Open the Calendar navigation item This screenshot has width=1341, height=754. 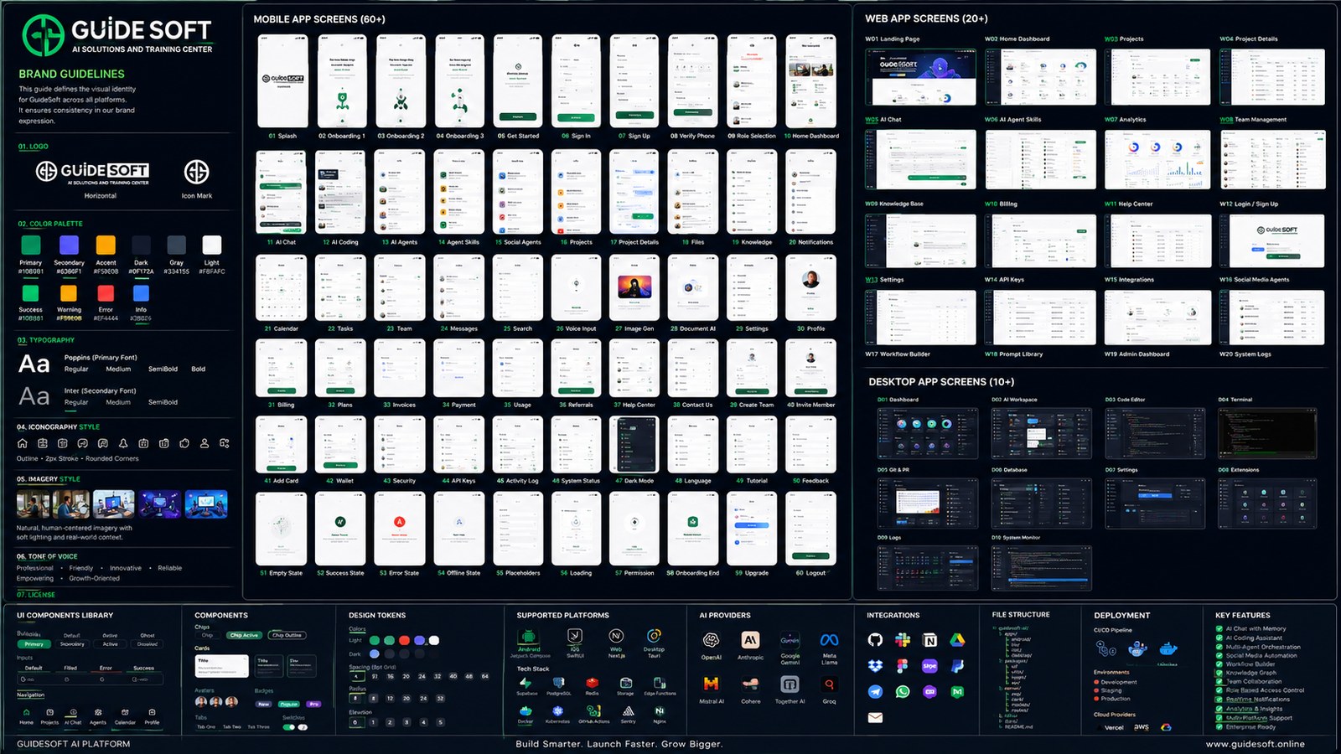(125, 716)
